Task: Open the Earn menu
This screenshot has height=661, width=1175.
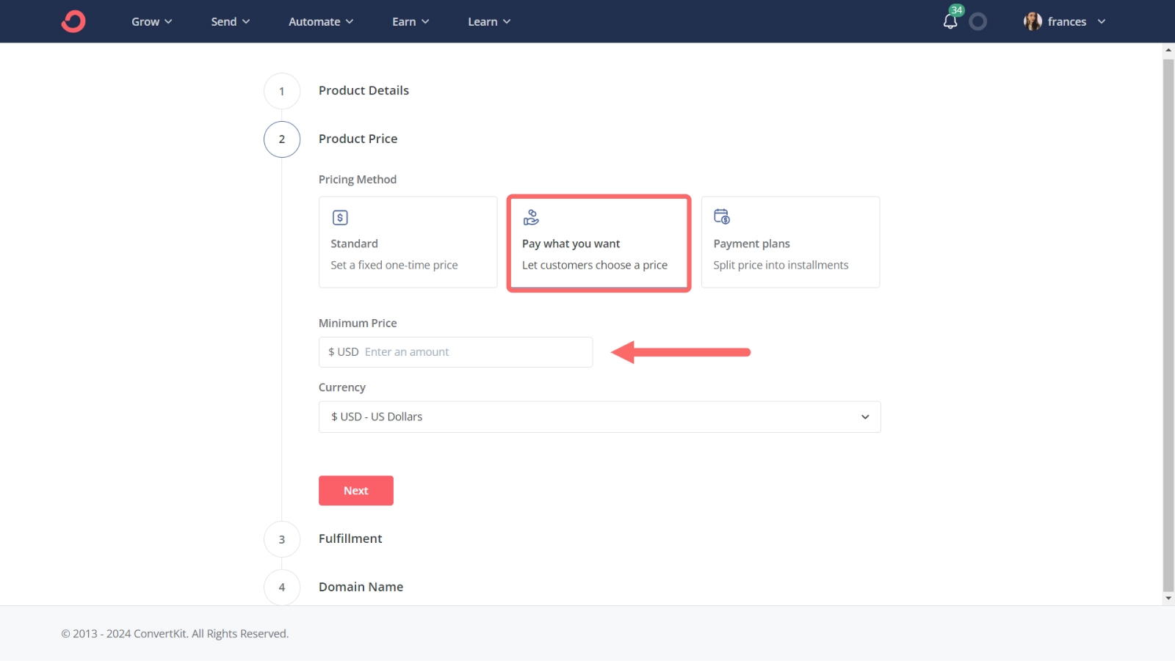Action: (411, 22)
